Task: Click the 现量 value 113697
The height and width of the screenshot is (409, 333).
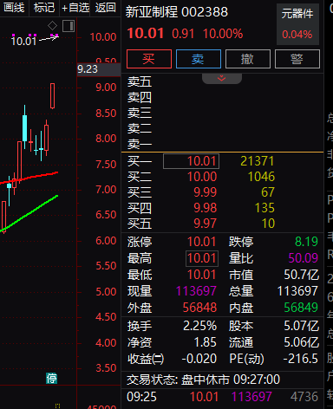Action: [x=196, y=291]
